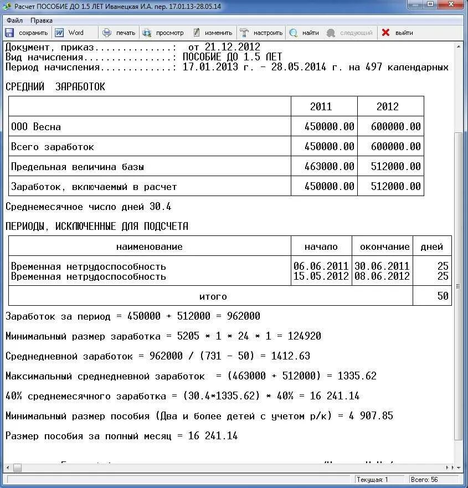The image size is (468, 488).
Task: Click the найти button label
Action: [x=311, y=33]
